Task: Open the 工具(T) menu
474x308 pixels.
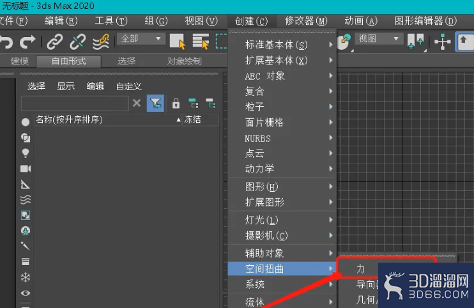Action: click(111, 21)
